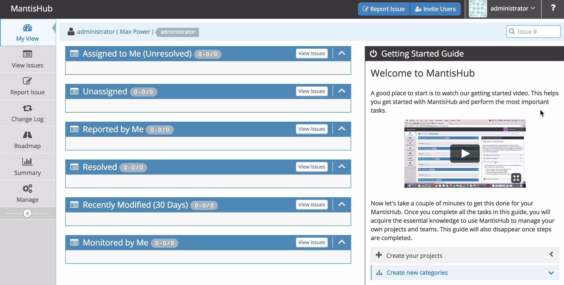Viewport: 564px width, 285px height.
Task: View Issues for Unassigned section
Action: (312, 91)
